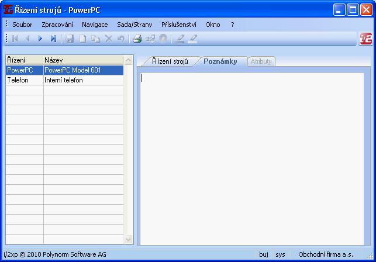Open the hierarchy tree diagram icon
The image size is (376, 262).
(150, 39)
